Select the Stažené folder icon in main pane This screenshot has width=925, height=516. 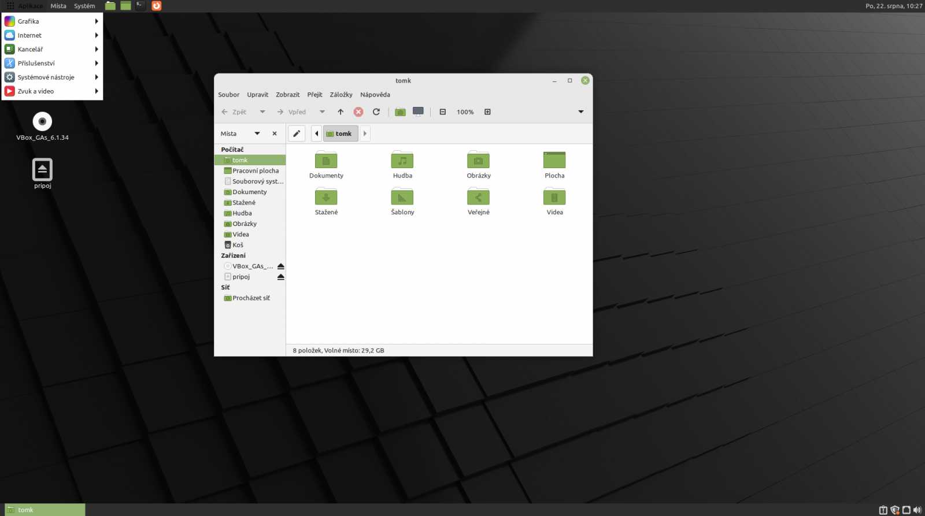(x=326, y=196)
